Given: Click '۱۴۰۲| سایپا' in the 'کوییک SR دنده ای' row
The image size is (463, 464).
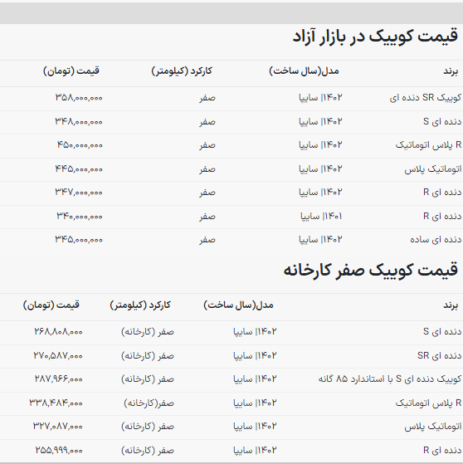Looking at the screenshot, I should [320, 98].
